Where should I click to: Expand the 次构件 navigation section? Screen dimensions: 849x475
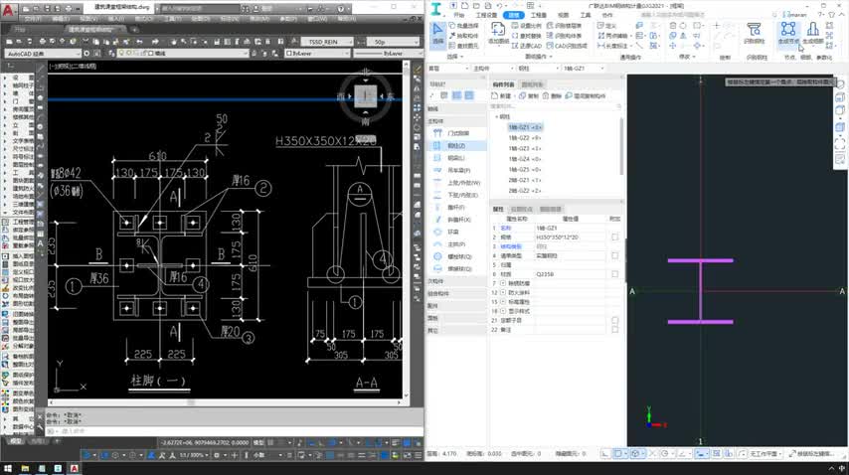point(456,281)
